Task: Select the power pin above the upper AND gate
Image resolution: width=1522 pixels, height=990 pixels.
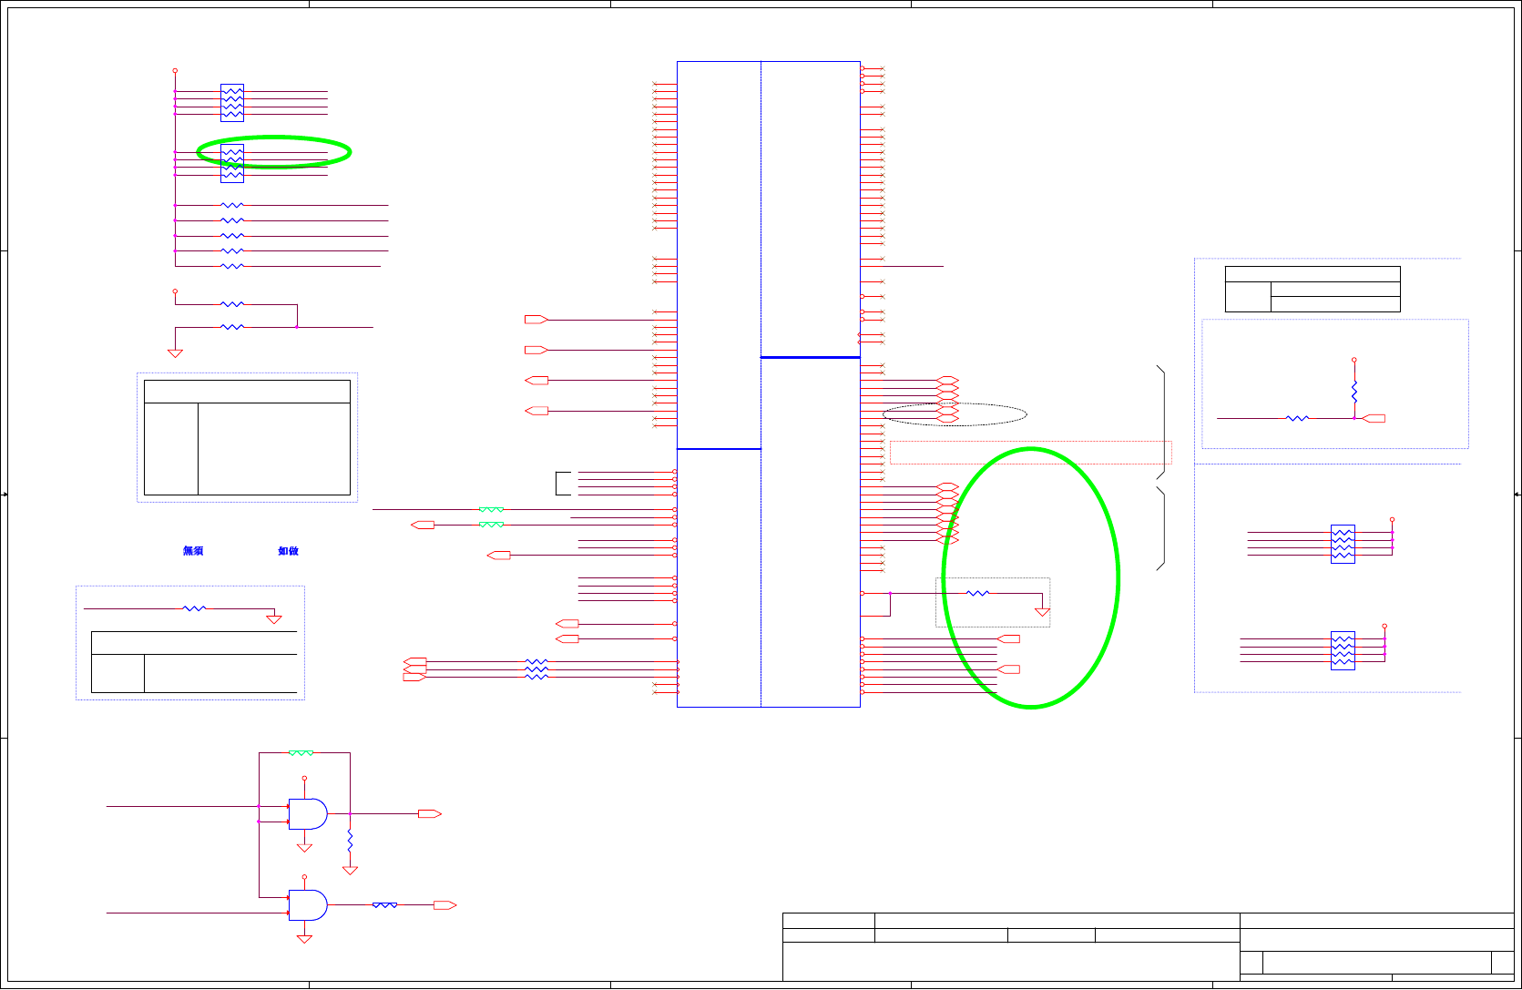Action: click(x=304, y=779)
